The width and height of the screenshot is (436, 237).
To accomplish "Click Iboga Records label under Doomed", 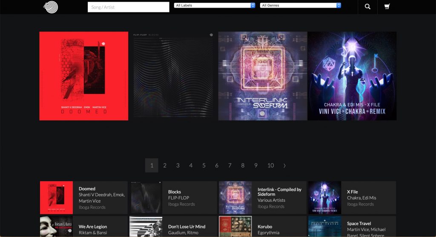I will coord(92,207).
